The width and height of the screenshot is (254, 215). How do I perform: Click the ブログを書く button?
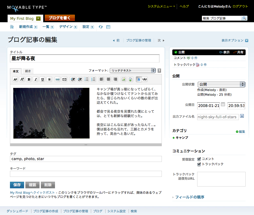[60, 18]
